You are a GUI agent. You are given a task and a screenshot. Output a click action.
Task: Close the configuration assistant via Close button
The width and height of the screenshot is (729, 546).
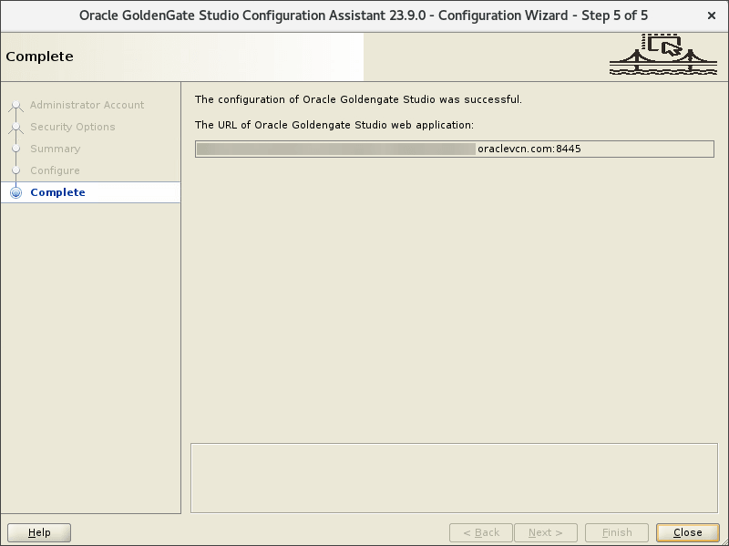[x=687, y=532]
